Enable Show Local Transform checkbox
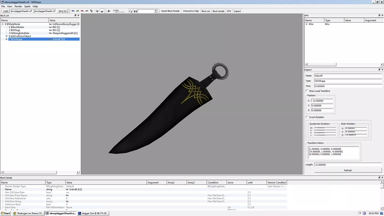This screenshot has height=216, width=384. 307,91
